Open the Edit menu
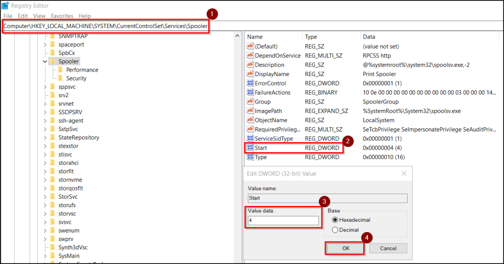The height and width of the screenshot is (264, 504). [x=23, y=16]
